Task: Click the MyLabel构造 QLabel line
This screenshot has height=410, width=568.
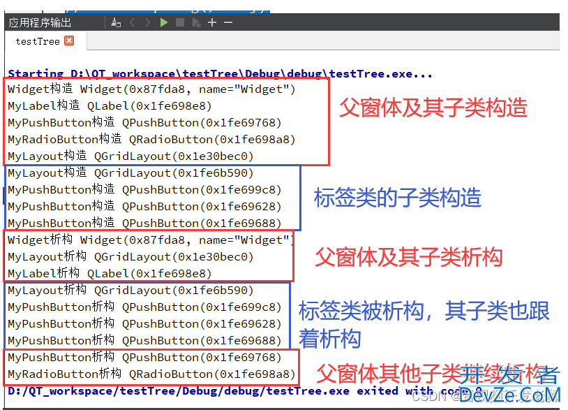Action: coord(110,105)
